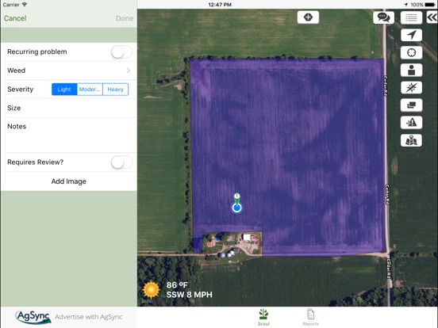This screenshot has height=328, width=438.
Task: Switch to the Scout tab
Action: 263,318
